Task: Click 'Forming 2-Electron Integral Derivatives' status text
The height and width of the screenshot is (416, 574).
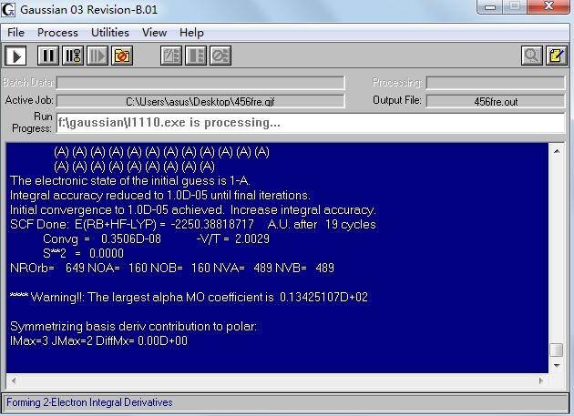Action: point(89,402)
